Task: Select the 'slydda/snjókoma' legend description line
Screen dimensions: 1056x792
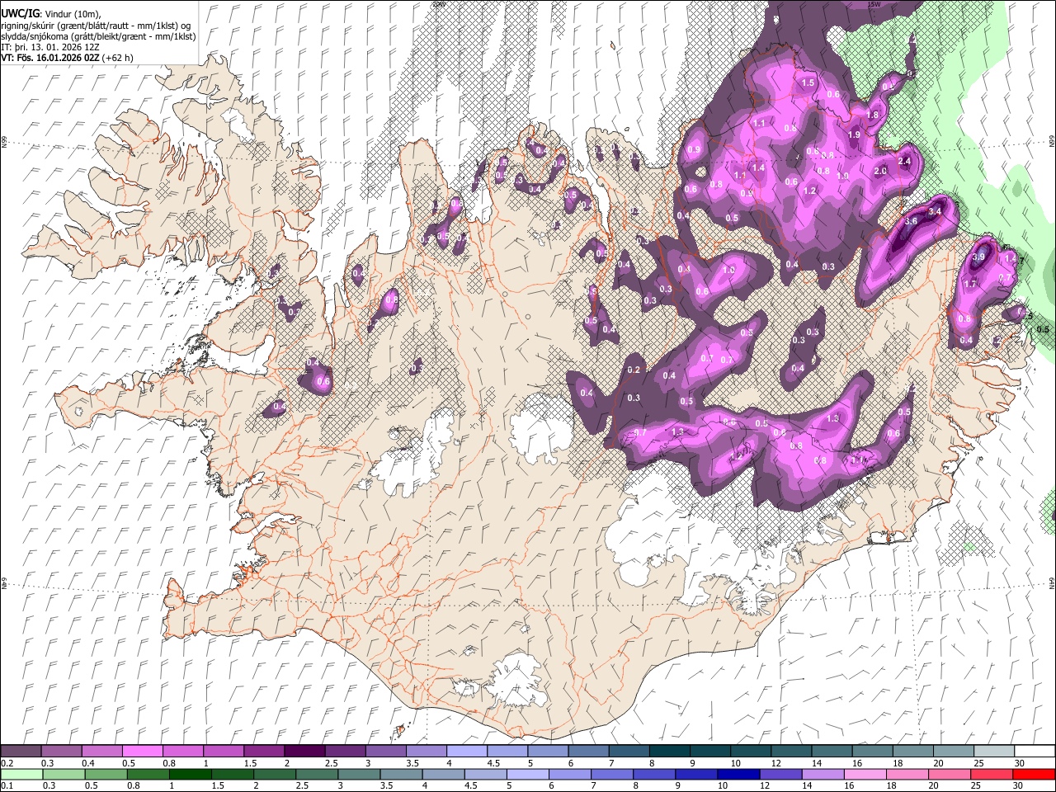Action: point(98,36)
